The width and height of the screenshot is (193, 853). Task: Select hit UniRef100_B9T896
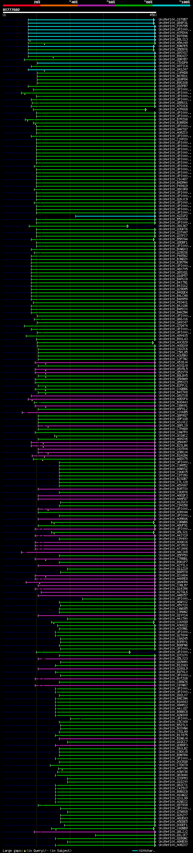pyautogui.click(x=173, y=36)
